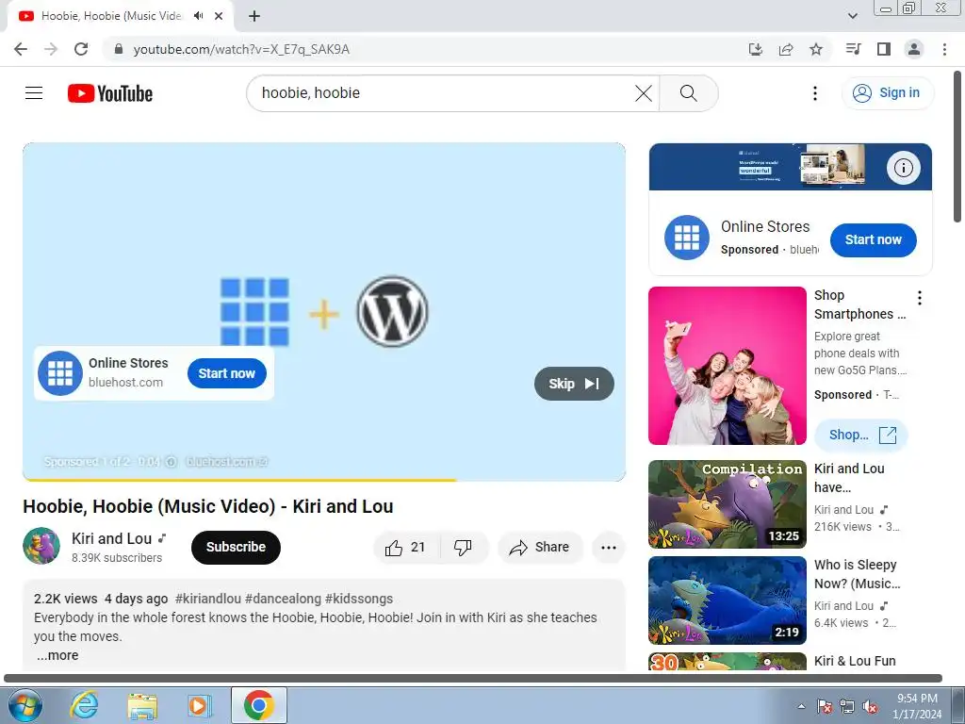The image size is (965, 724).
Task: Skip the video ad
Action: [x=574, y=384]
